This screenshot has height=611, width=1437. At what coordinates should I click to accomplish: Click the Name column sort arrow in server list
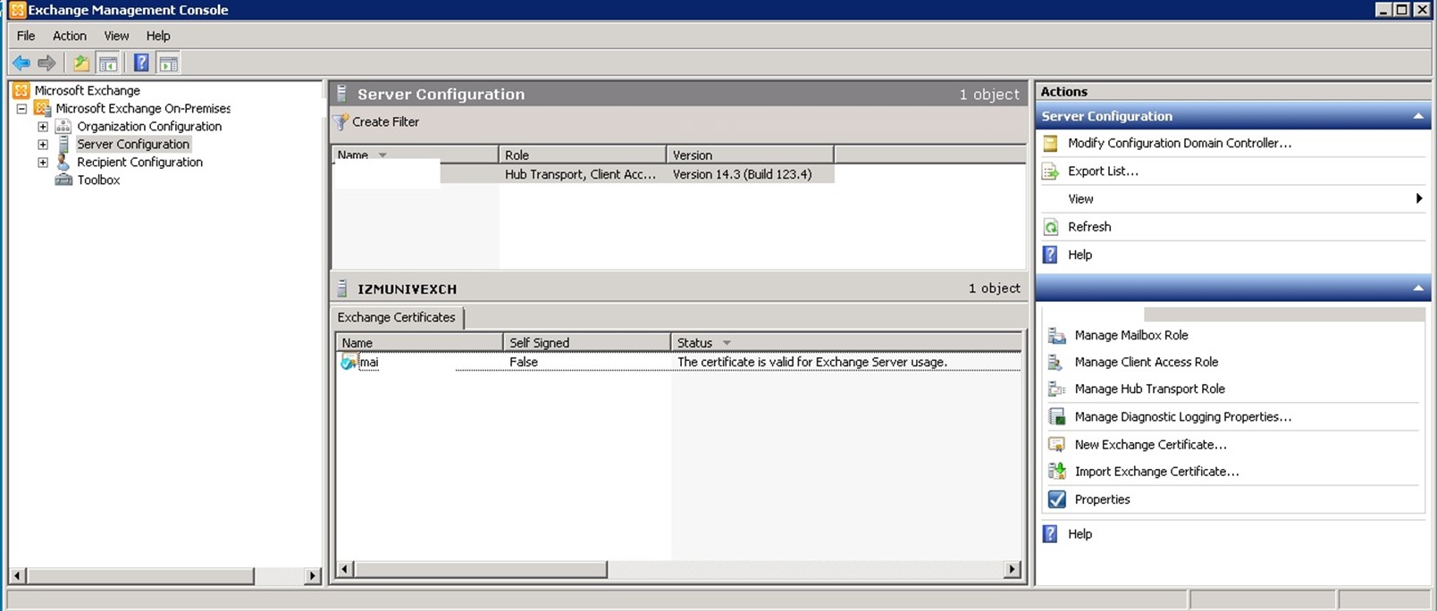click(382, 155)
